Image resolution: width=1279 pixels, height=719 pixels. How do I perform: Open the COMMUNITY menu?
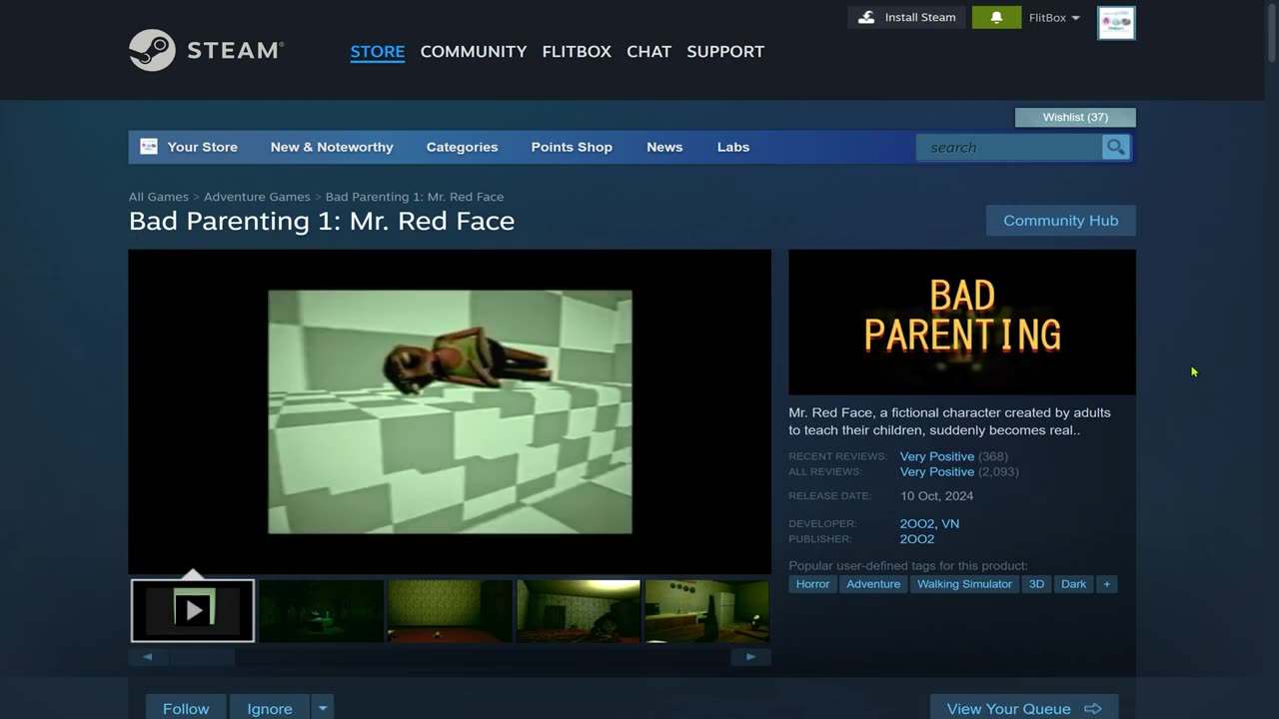click(474, 51)
